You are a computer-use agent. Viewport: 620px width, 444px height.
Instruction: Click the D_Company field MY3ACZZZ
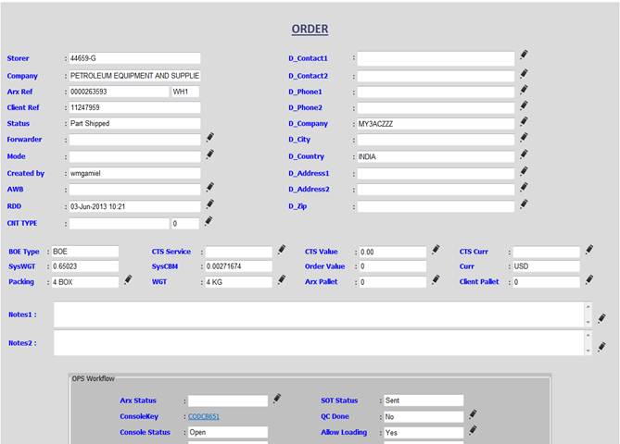coord(436,124)
